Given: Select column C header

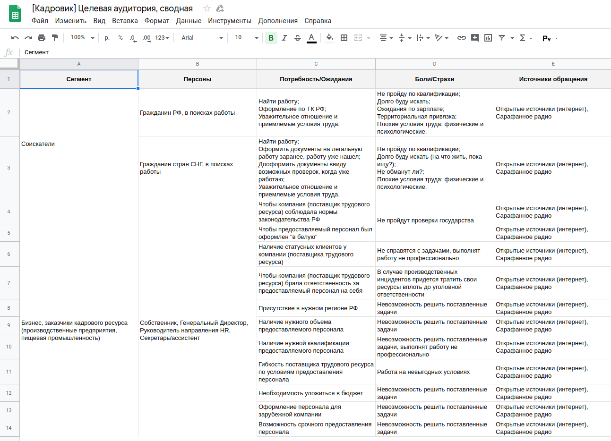Looking at the screenshot, I should 316,64.
